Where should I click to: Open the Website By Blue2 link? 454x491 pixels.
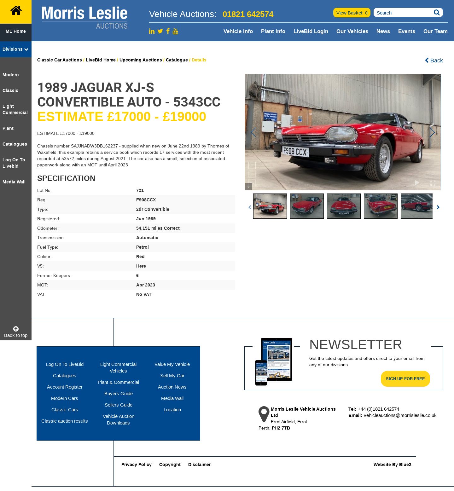393,465
